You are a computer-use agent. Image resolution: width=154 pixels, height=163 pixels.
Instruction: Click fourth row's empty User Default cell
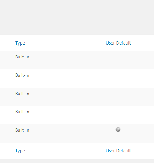coord(118,115)
